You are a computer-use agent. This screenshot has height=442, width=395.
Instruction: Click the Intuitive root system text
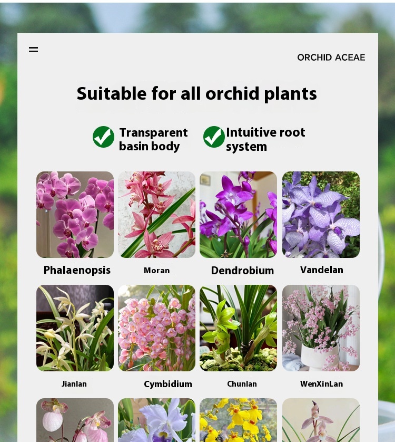265,139
